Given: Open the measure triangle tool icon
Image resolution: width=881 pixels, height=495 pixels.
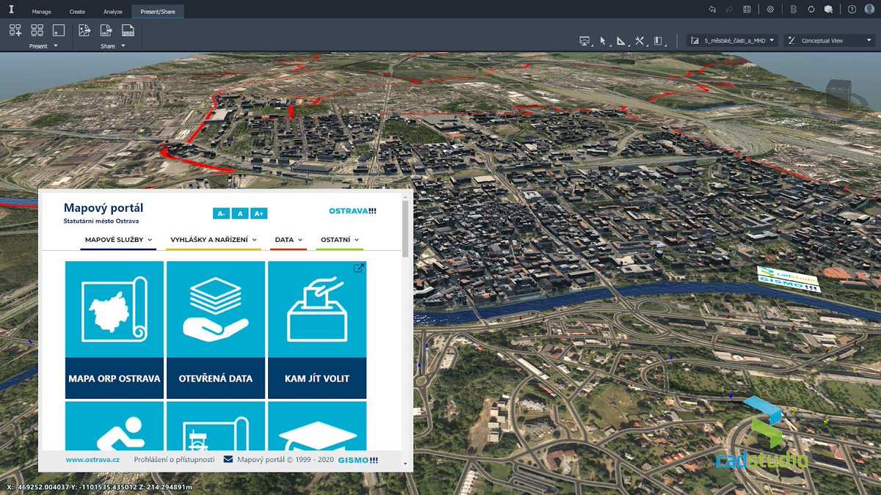Looking at the screenshot, I should [621, 41].
